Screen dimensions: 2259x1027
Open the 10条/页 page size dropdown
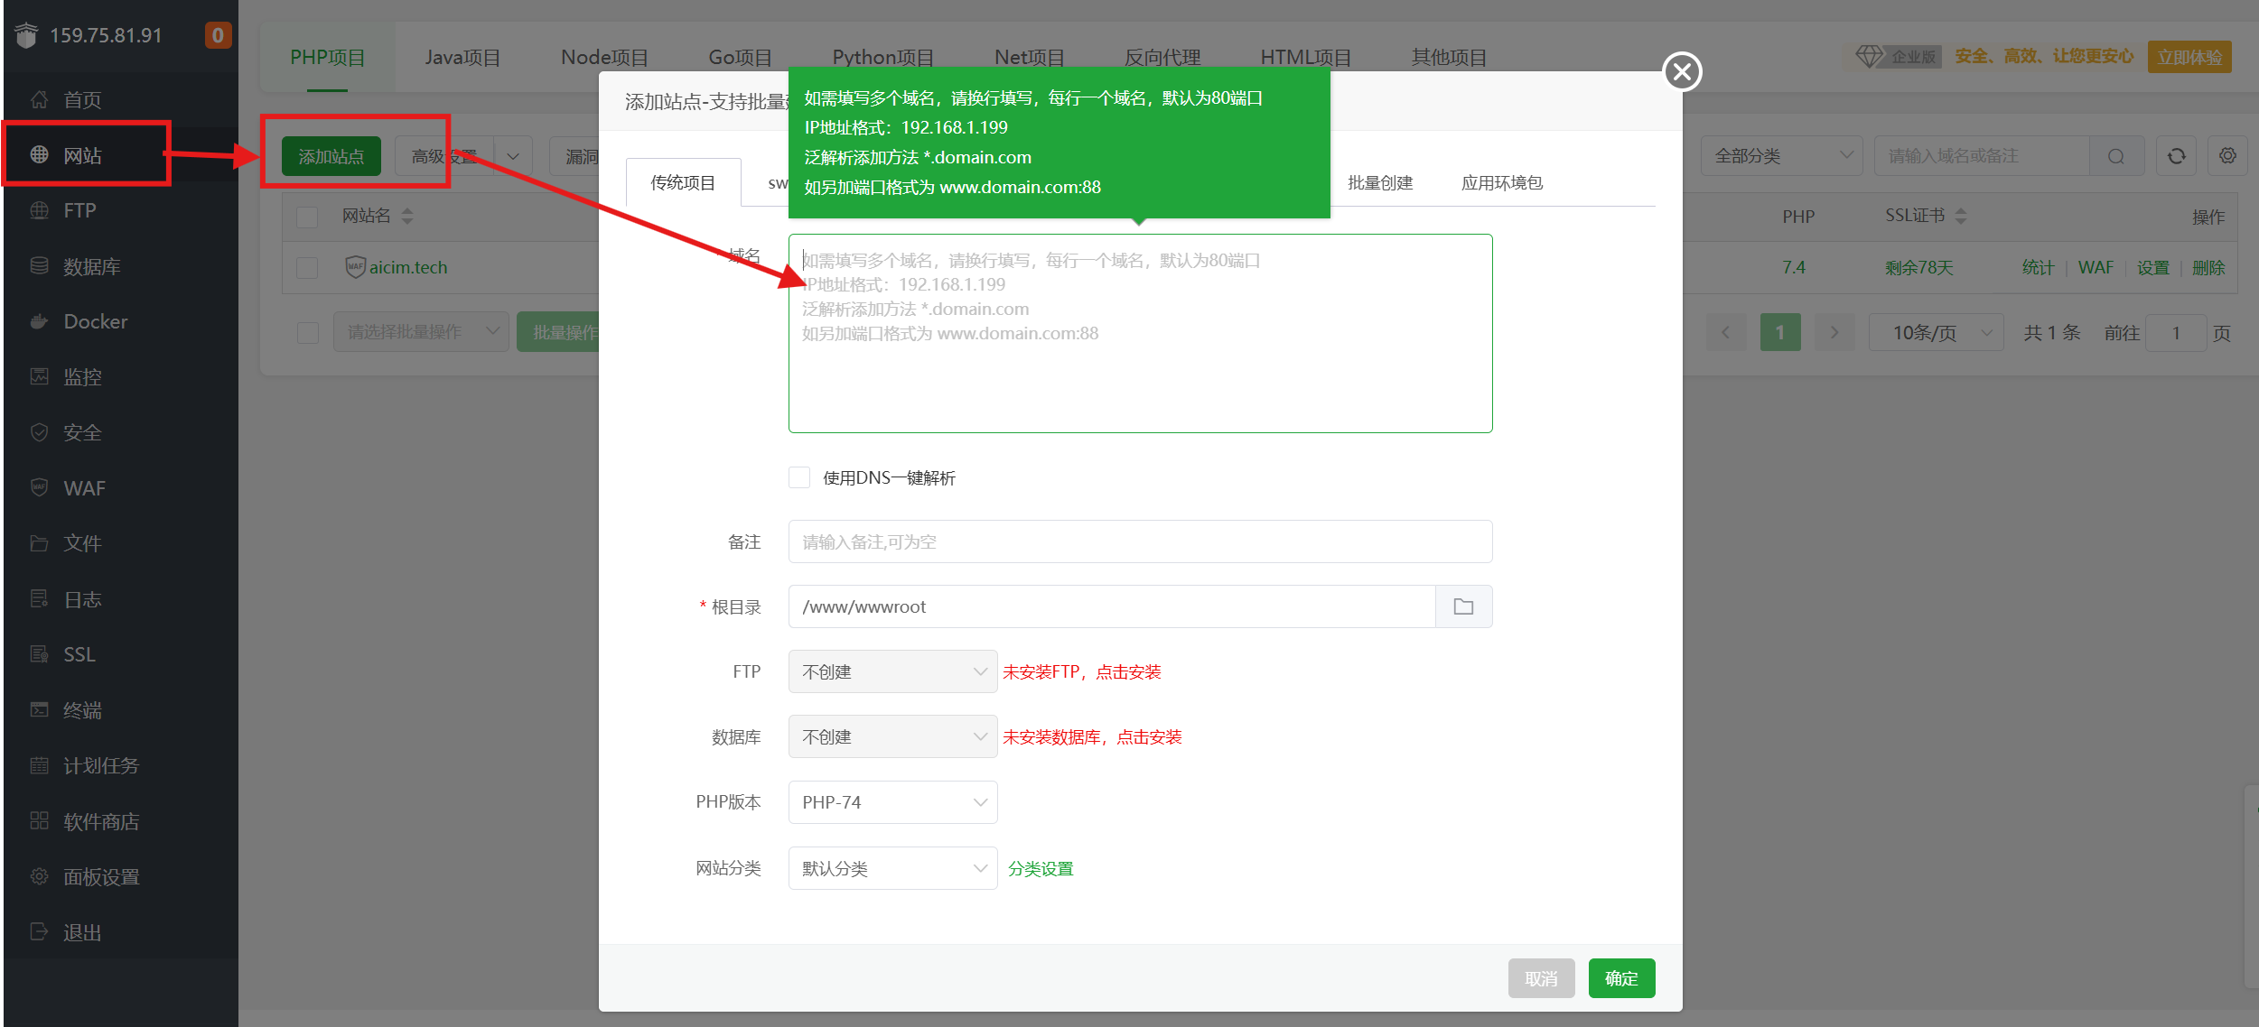pyautogui.click(x=1936, y=333)
